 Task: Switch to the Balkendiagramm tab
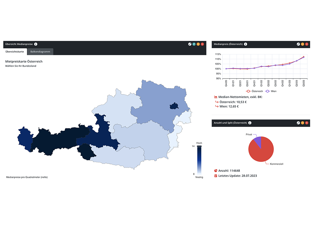40,52
